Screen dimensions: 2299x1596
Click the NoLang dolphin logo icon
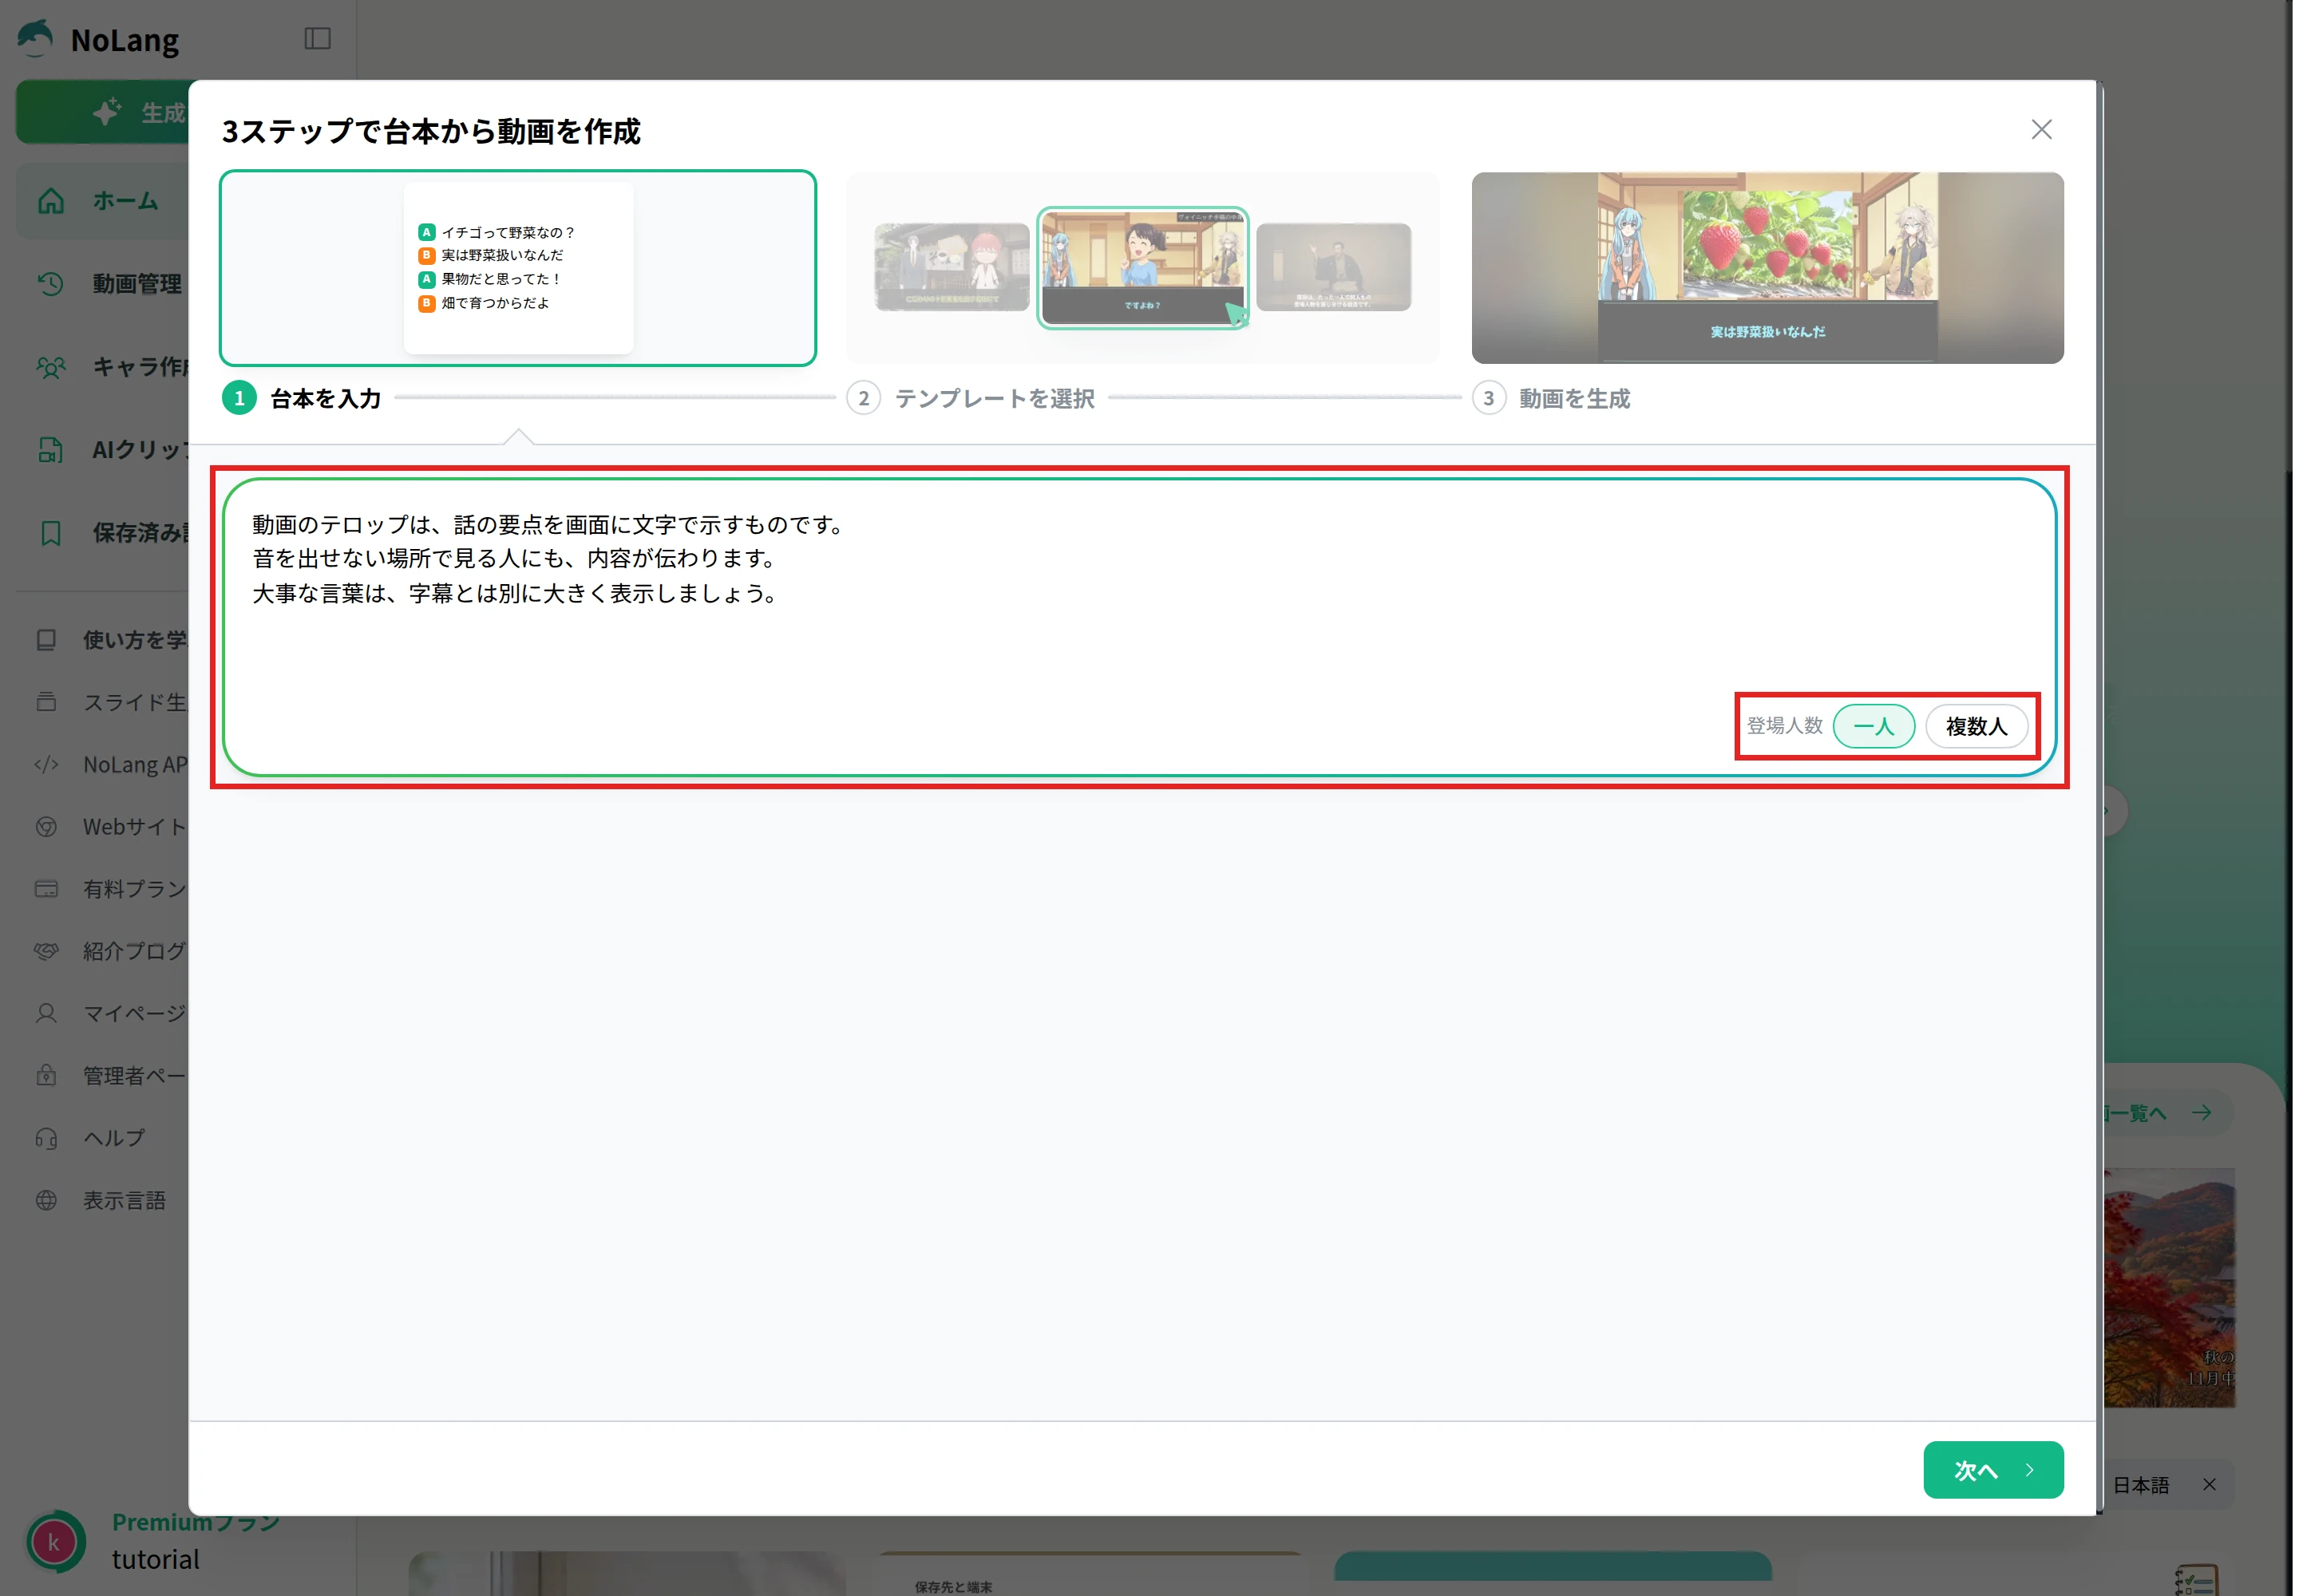(x=35, y=38)
